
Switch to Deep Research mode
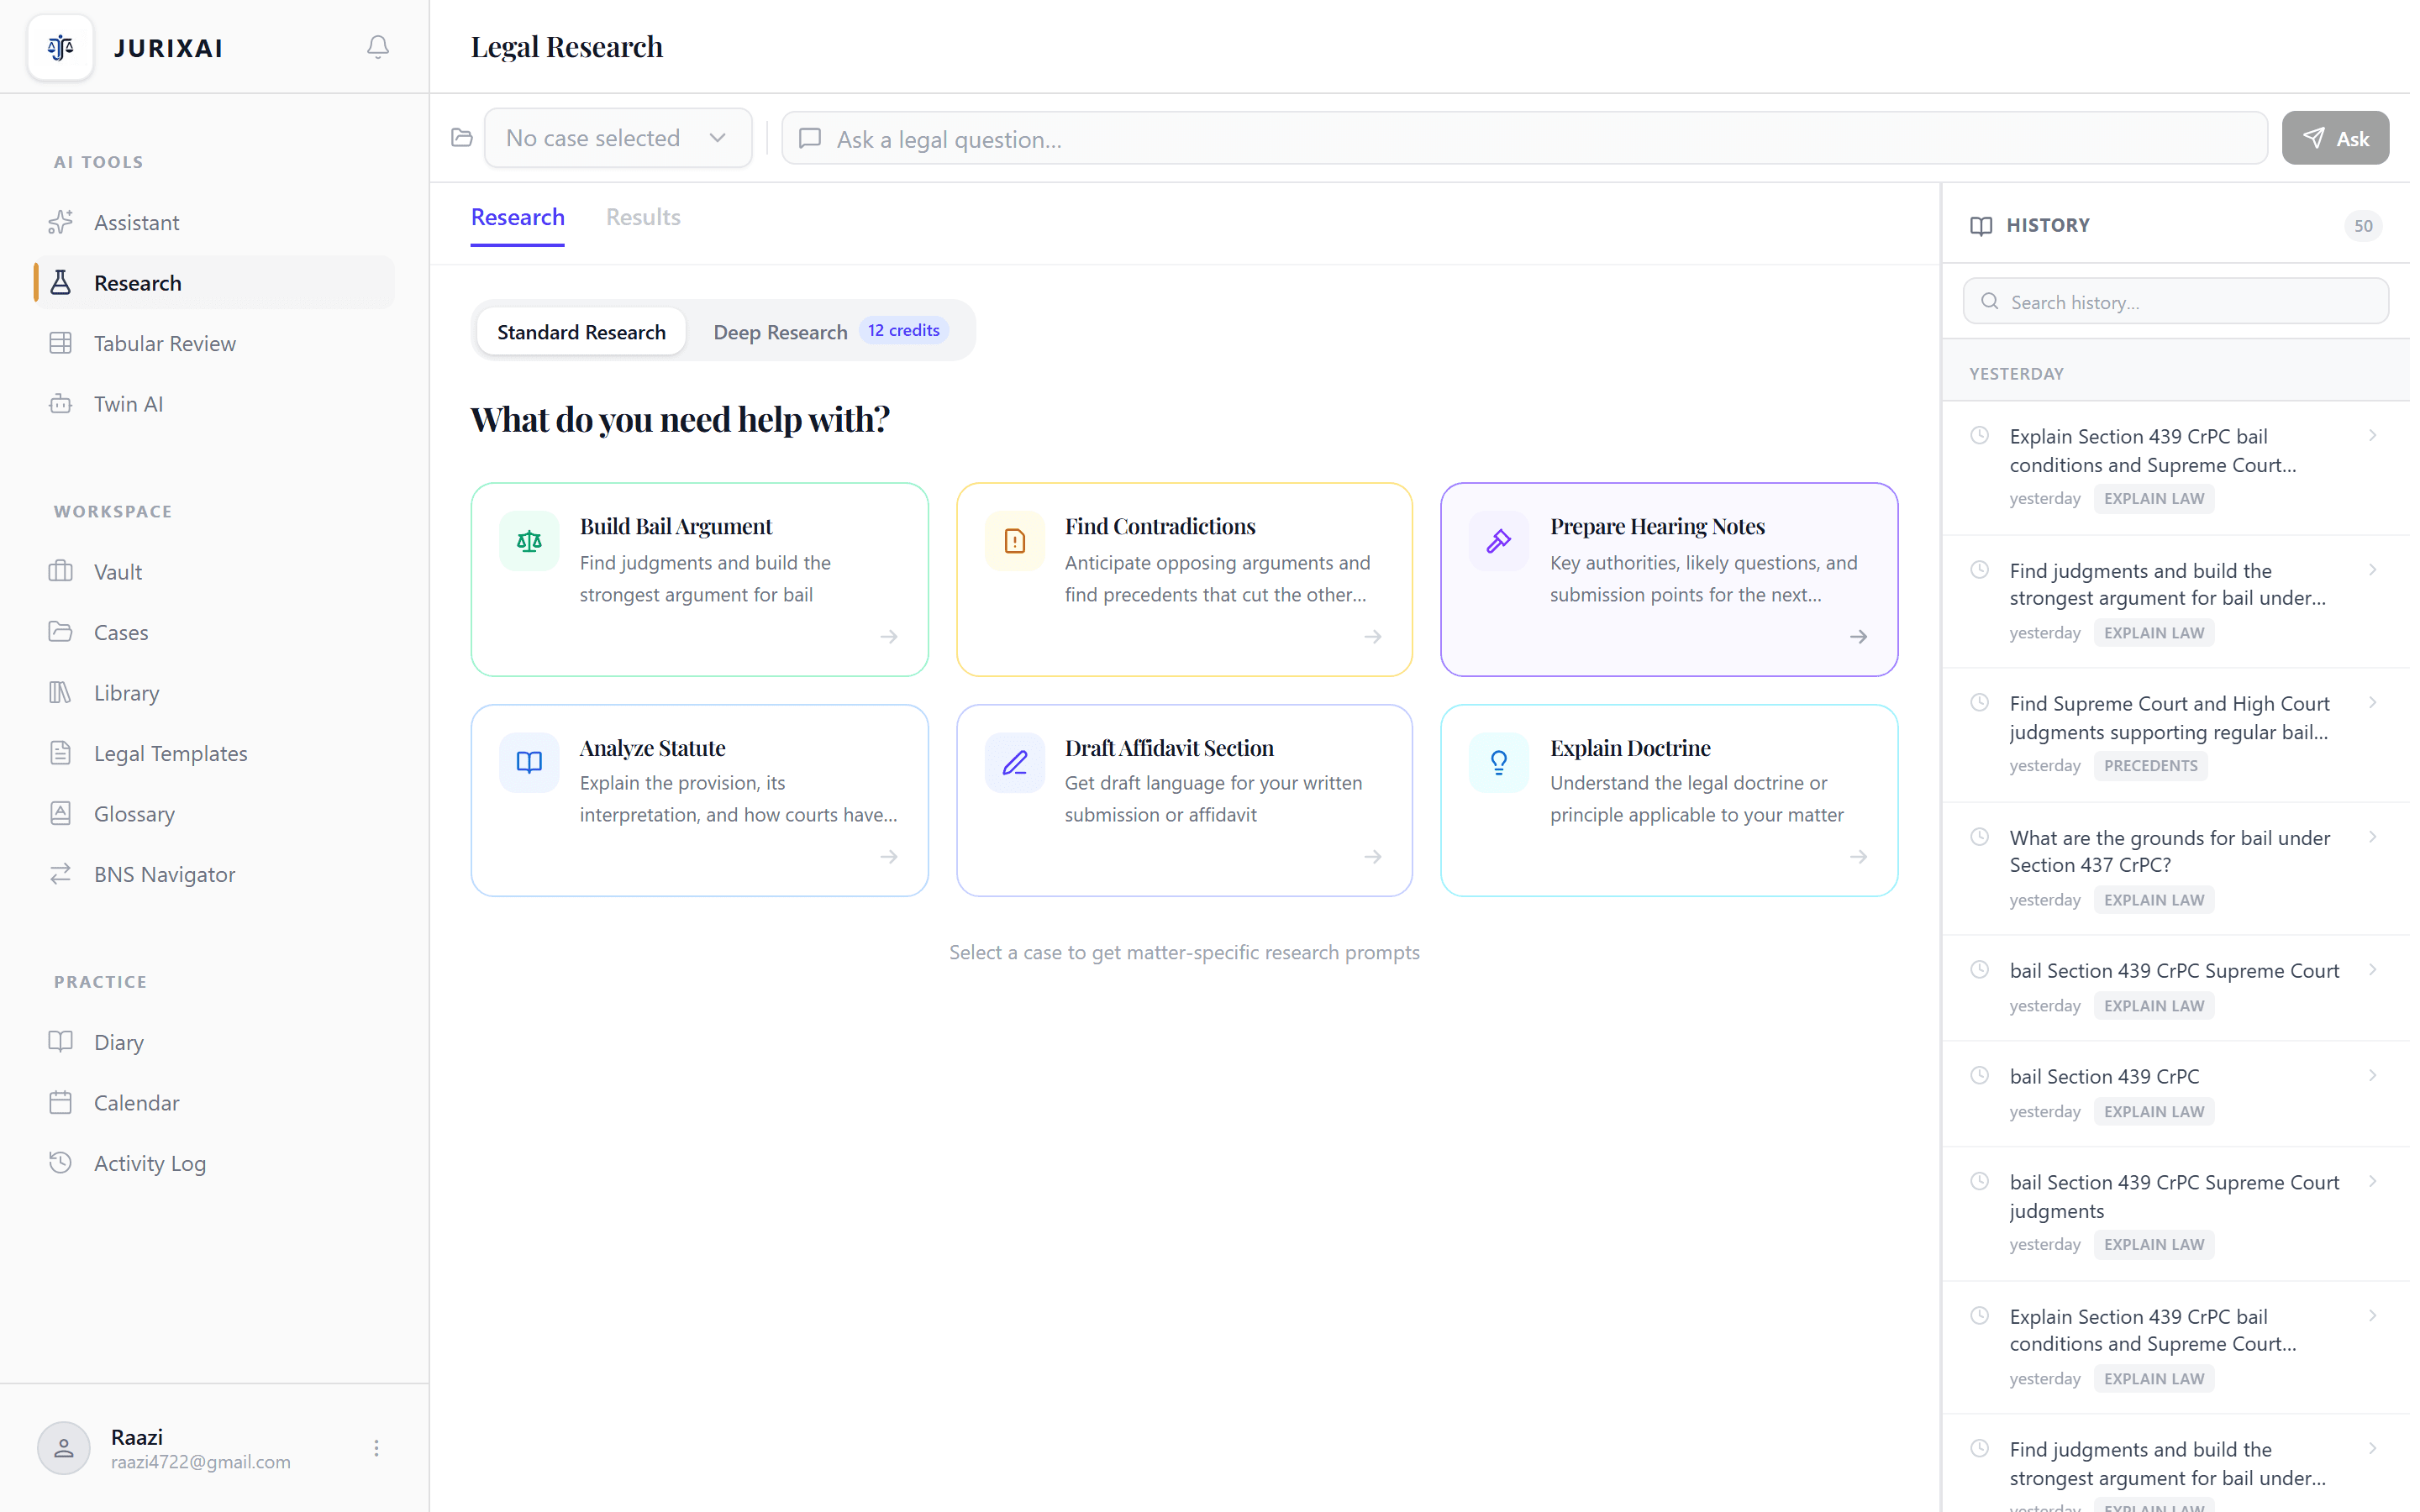830,331
